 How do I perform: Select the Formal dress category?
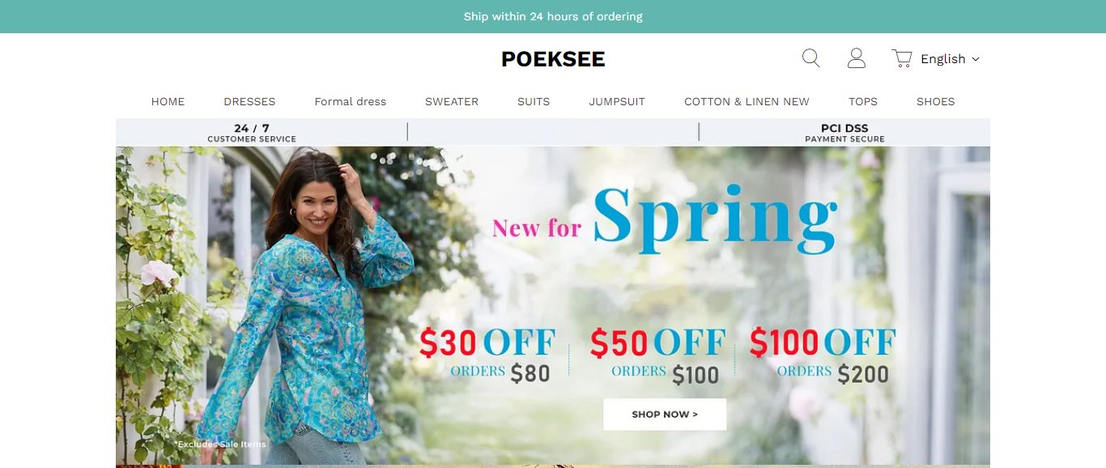pos(351,101)
